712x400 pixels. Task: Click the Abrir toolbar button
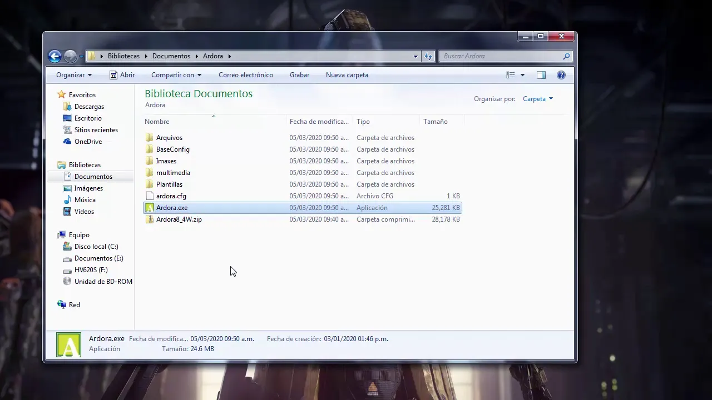tap(122, 75)
